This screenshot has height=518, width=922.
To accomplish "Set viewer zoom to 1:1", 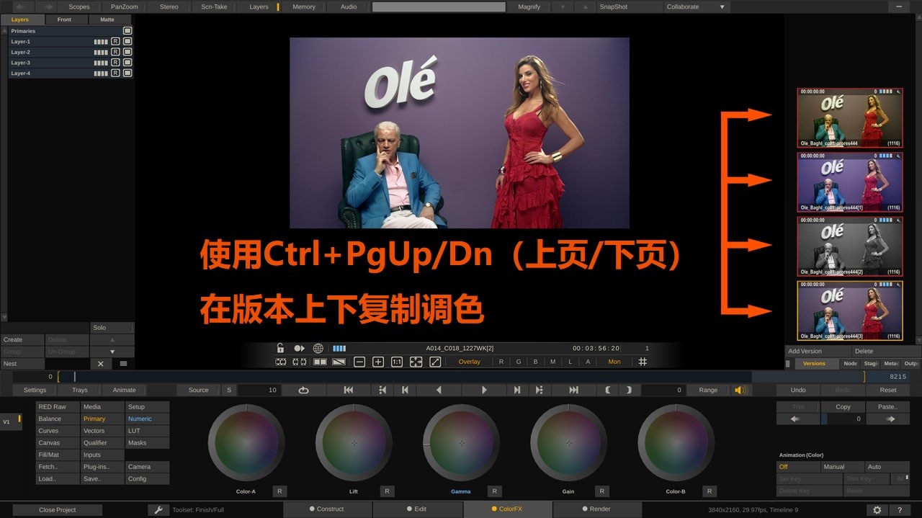I will pos(397,362).
